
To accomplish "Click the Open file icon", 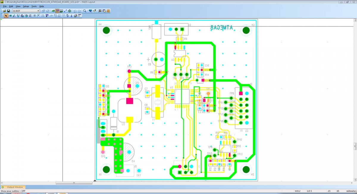I will tap(4, 11).
